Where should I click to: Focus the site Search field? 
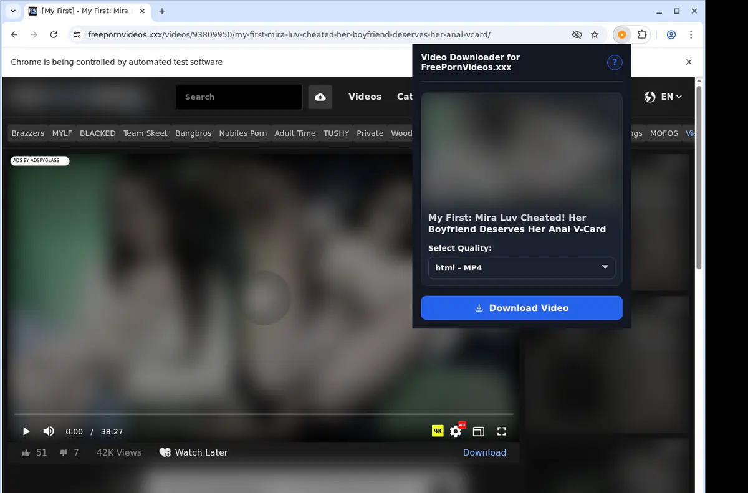click(239, 97)
